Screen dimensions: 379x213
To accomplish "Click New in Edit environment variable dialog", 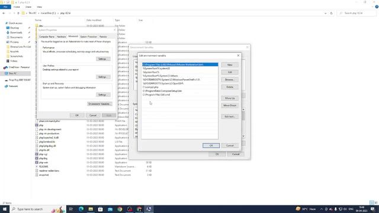I will coord(230,64).
